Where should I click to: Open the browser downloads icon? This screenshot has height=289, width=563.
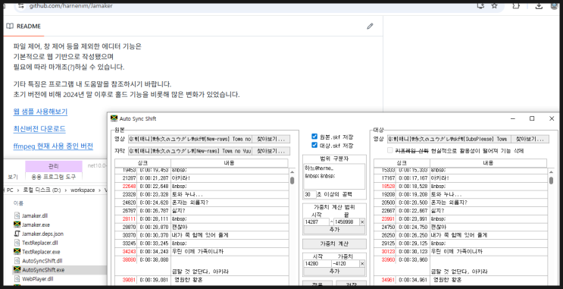tap(539, 5)
